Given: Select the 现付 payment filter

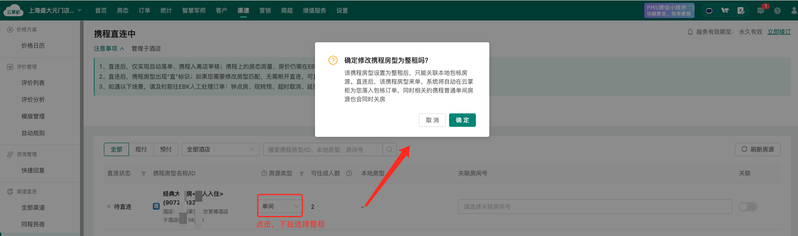Looking at the screenshot, I should click(x=141, y=149).
